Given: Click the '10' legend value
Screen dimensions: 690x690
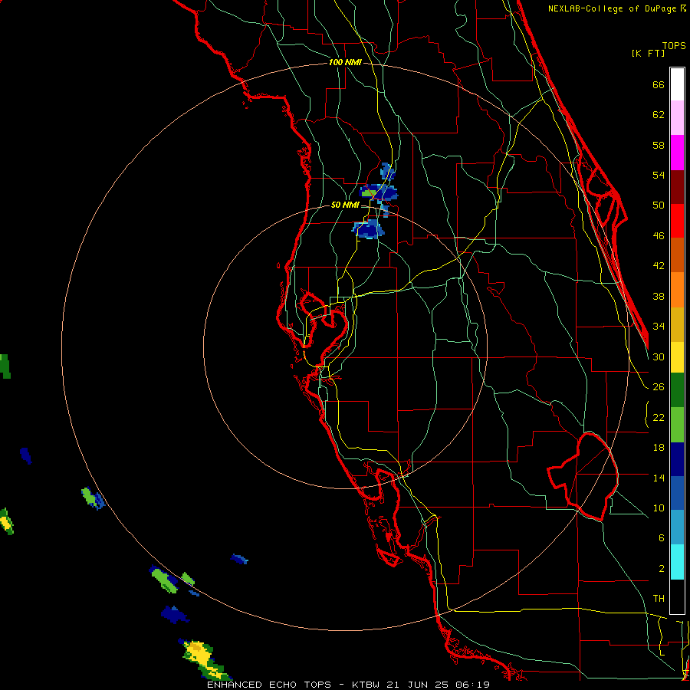Looking at the screenshot, I should pyautogui.click(x=659, y=508).
